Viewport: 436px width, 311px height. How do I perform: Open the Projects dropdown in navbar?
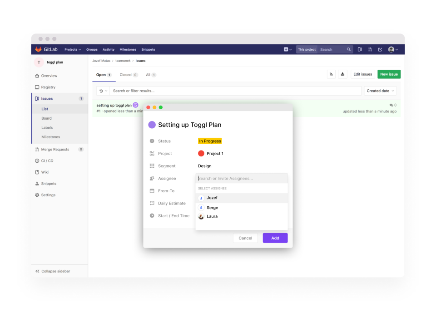point(73,49)
